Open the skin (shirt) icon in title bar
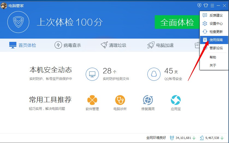Image resolution: width=229 pixels, height=143 pixels. [206, 5]
